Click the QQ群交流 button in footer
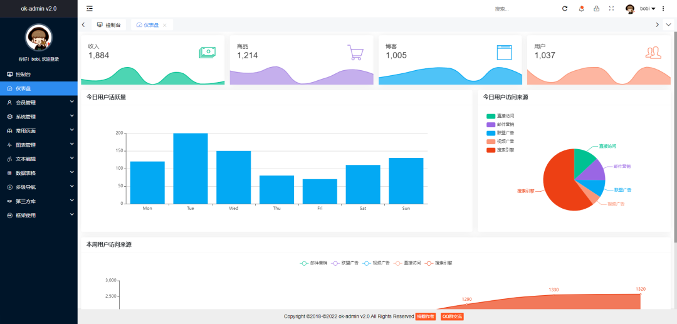The width and height of the screenshot is (677, 324). point(451,316)
